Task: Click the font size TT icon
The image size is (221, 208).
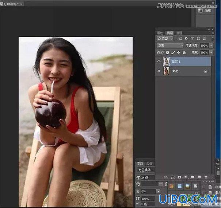Action: 138,178
